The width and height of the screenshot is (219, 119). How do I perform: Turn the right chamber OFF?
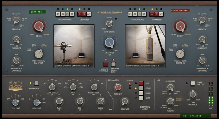[161, 14]
